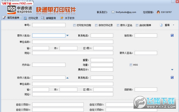Open the 寄件人姓名 dropdown arrow
Viewport: 179px width, 112px height.
point(68,36)
